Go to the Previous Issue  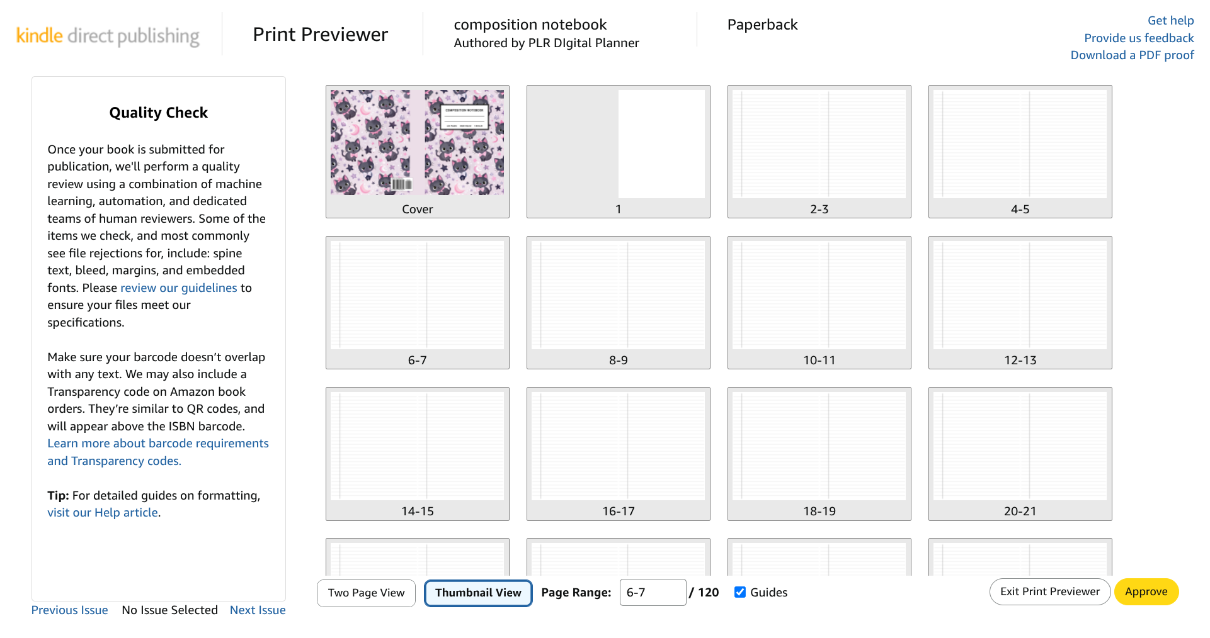pyautogui.click(x=69, y=610)
